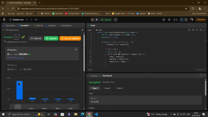Pick a random problem shuffle icon
Viewport: 208px width, 117px height.
(36, 20)
